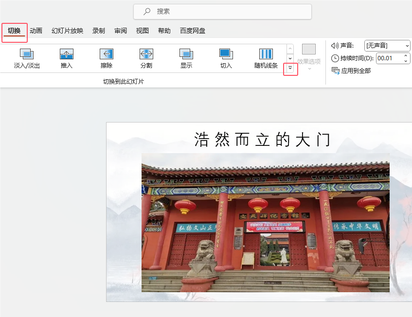Apply the 推入 push transition
Image resolution: width=412 pixels, height=317 pixels.
tap(67, 58)
